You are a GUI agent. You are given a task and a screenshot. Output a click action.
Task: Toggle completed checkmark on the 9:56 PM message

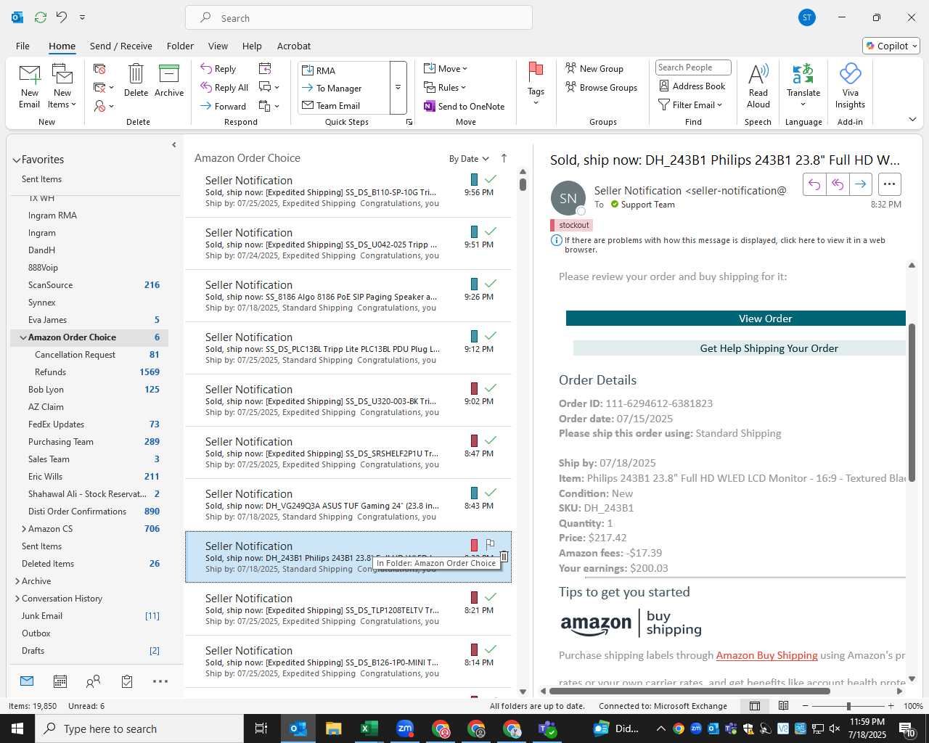tap(491, 178)
